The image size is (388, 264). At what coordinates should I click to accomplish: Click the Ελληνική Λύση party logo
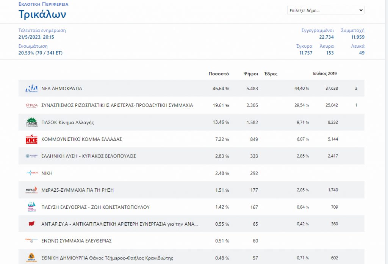pyautogui.click(x=31, y=156)
